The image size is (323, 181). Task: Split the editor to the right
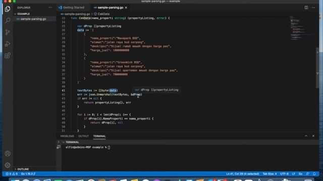pos(306,8)
